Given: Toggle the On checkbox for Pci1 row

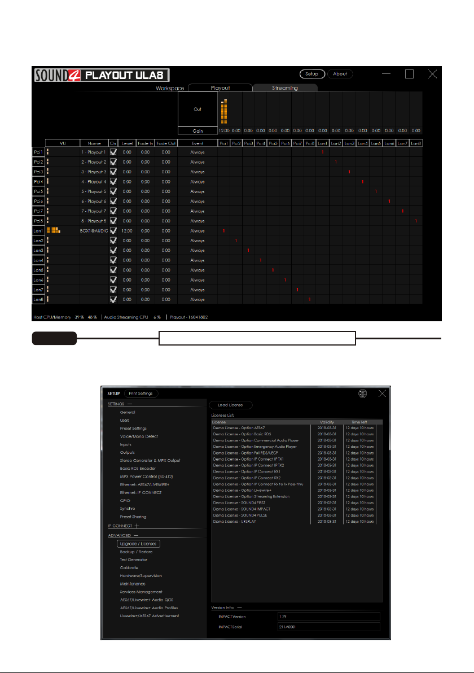Looking at the screenshot, I should [113, 152].
